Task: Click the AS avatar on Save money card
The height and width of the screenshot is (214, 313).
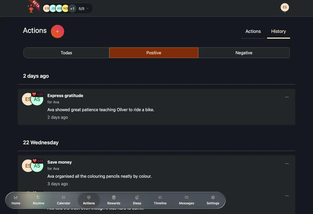Action: click(37, 166)
